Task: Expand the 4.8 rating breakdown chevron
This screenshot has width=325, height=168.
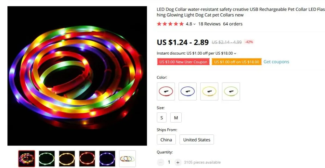Action: coord(194,24)
